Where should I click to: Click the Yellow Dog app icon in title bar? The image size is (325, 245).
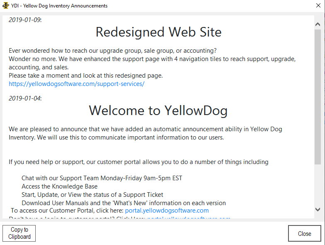[5, 5]
